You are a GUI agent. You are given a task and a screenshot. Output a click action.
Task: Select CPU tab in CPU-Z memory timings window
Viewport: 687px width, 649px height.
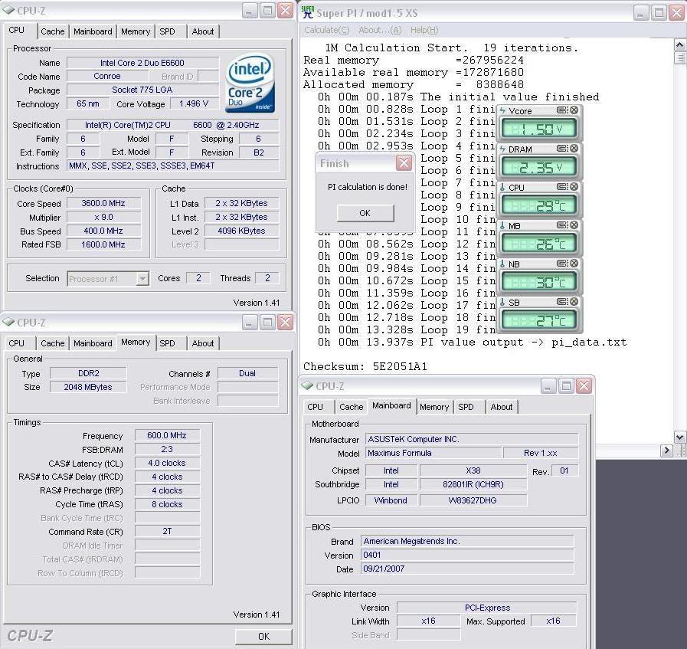[17, 343]
